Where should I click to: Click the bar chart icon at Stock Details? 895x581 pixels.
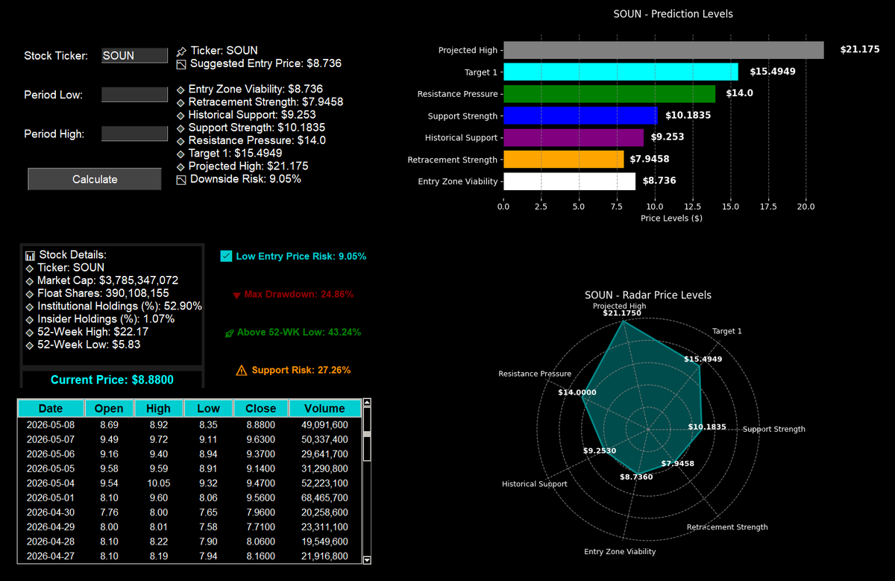click(31, 255)
